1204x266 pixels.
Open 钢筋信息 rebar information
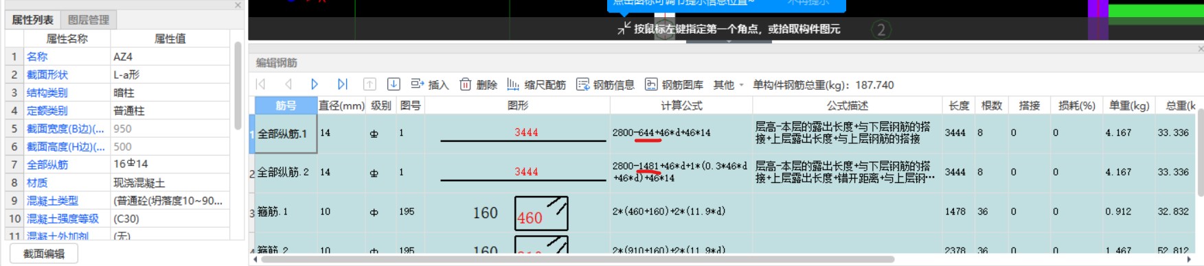click(x=605, y=84)
